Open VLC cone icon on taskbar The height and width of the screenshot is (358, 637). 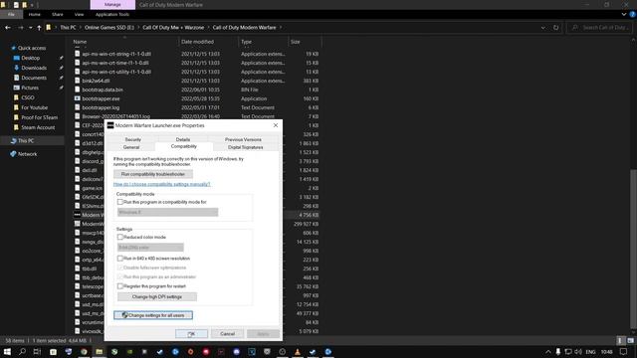coord(298,351)
